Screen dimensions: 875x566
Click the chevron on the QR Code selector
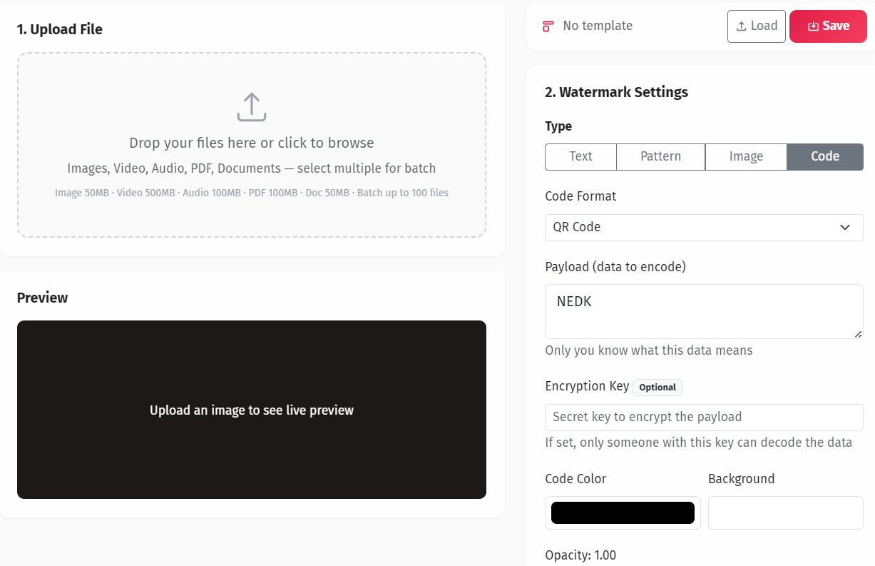point(845,227)
